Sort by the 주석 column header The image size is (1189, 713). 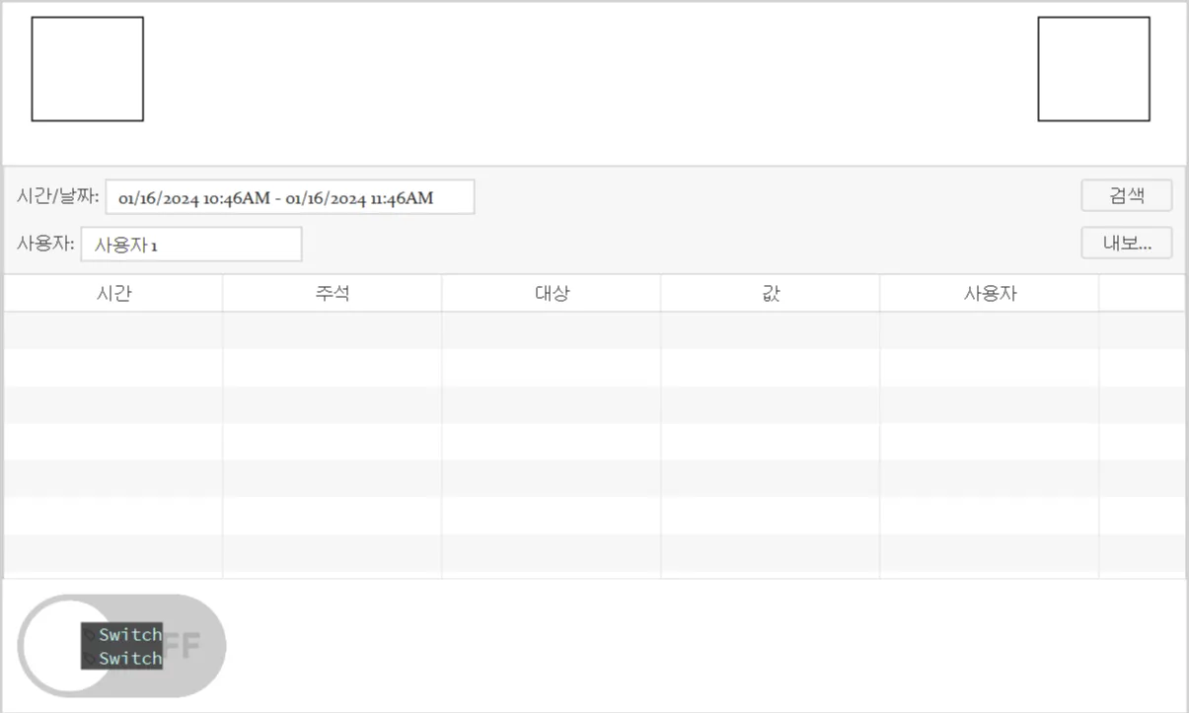(x=333, y=294)
